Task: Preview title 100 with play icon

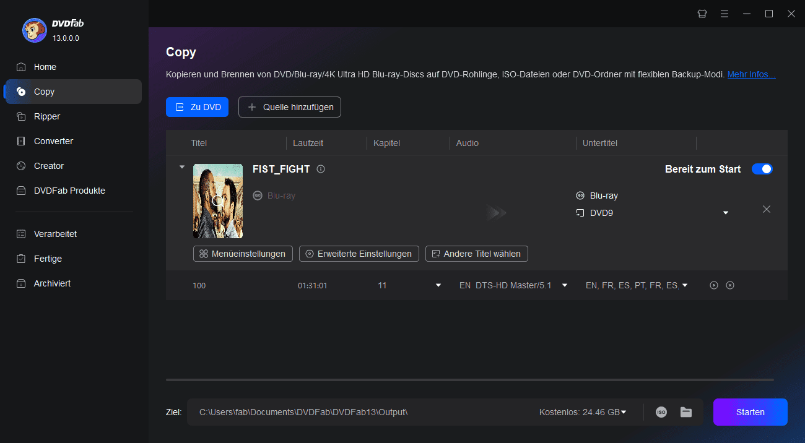Action: pyautogui.click(x=714, y=285)
